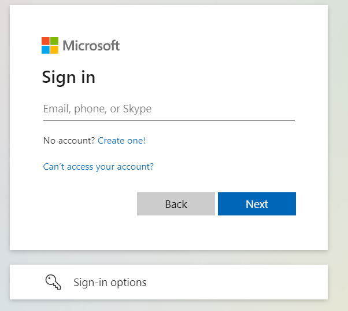Click the red square in the Microsoft logo
This screenshot has height=311, width=348.
point(46,41)
